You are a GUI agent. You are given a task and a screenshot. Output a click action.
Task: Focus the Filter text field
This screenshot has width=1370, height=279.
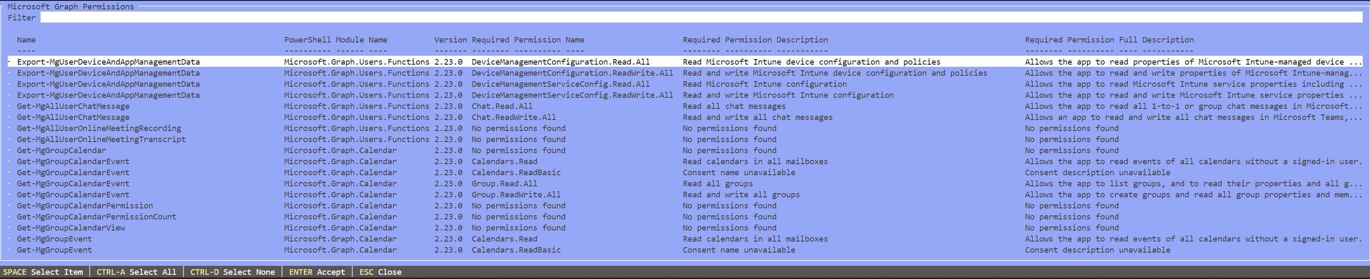pos(701,17)
